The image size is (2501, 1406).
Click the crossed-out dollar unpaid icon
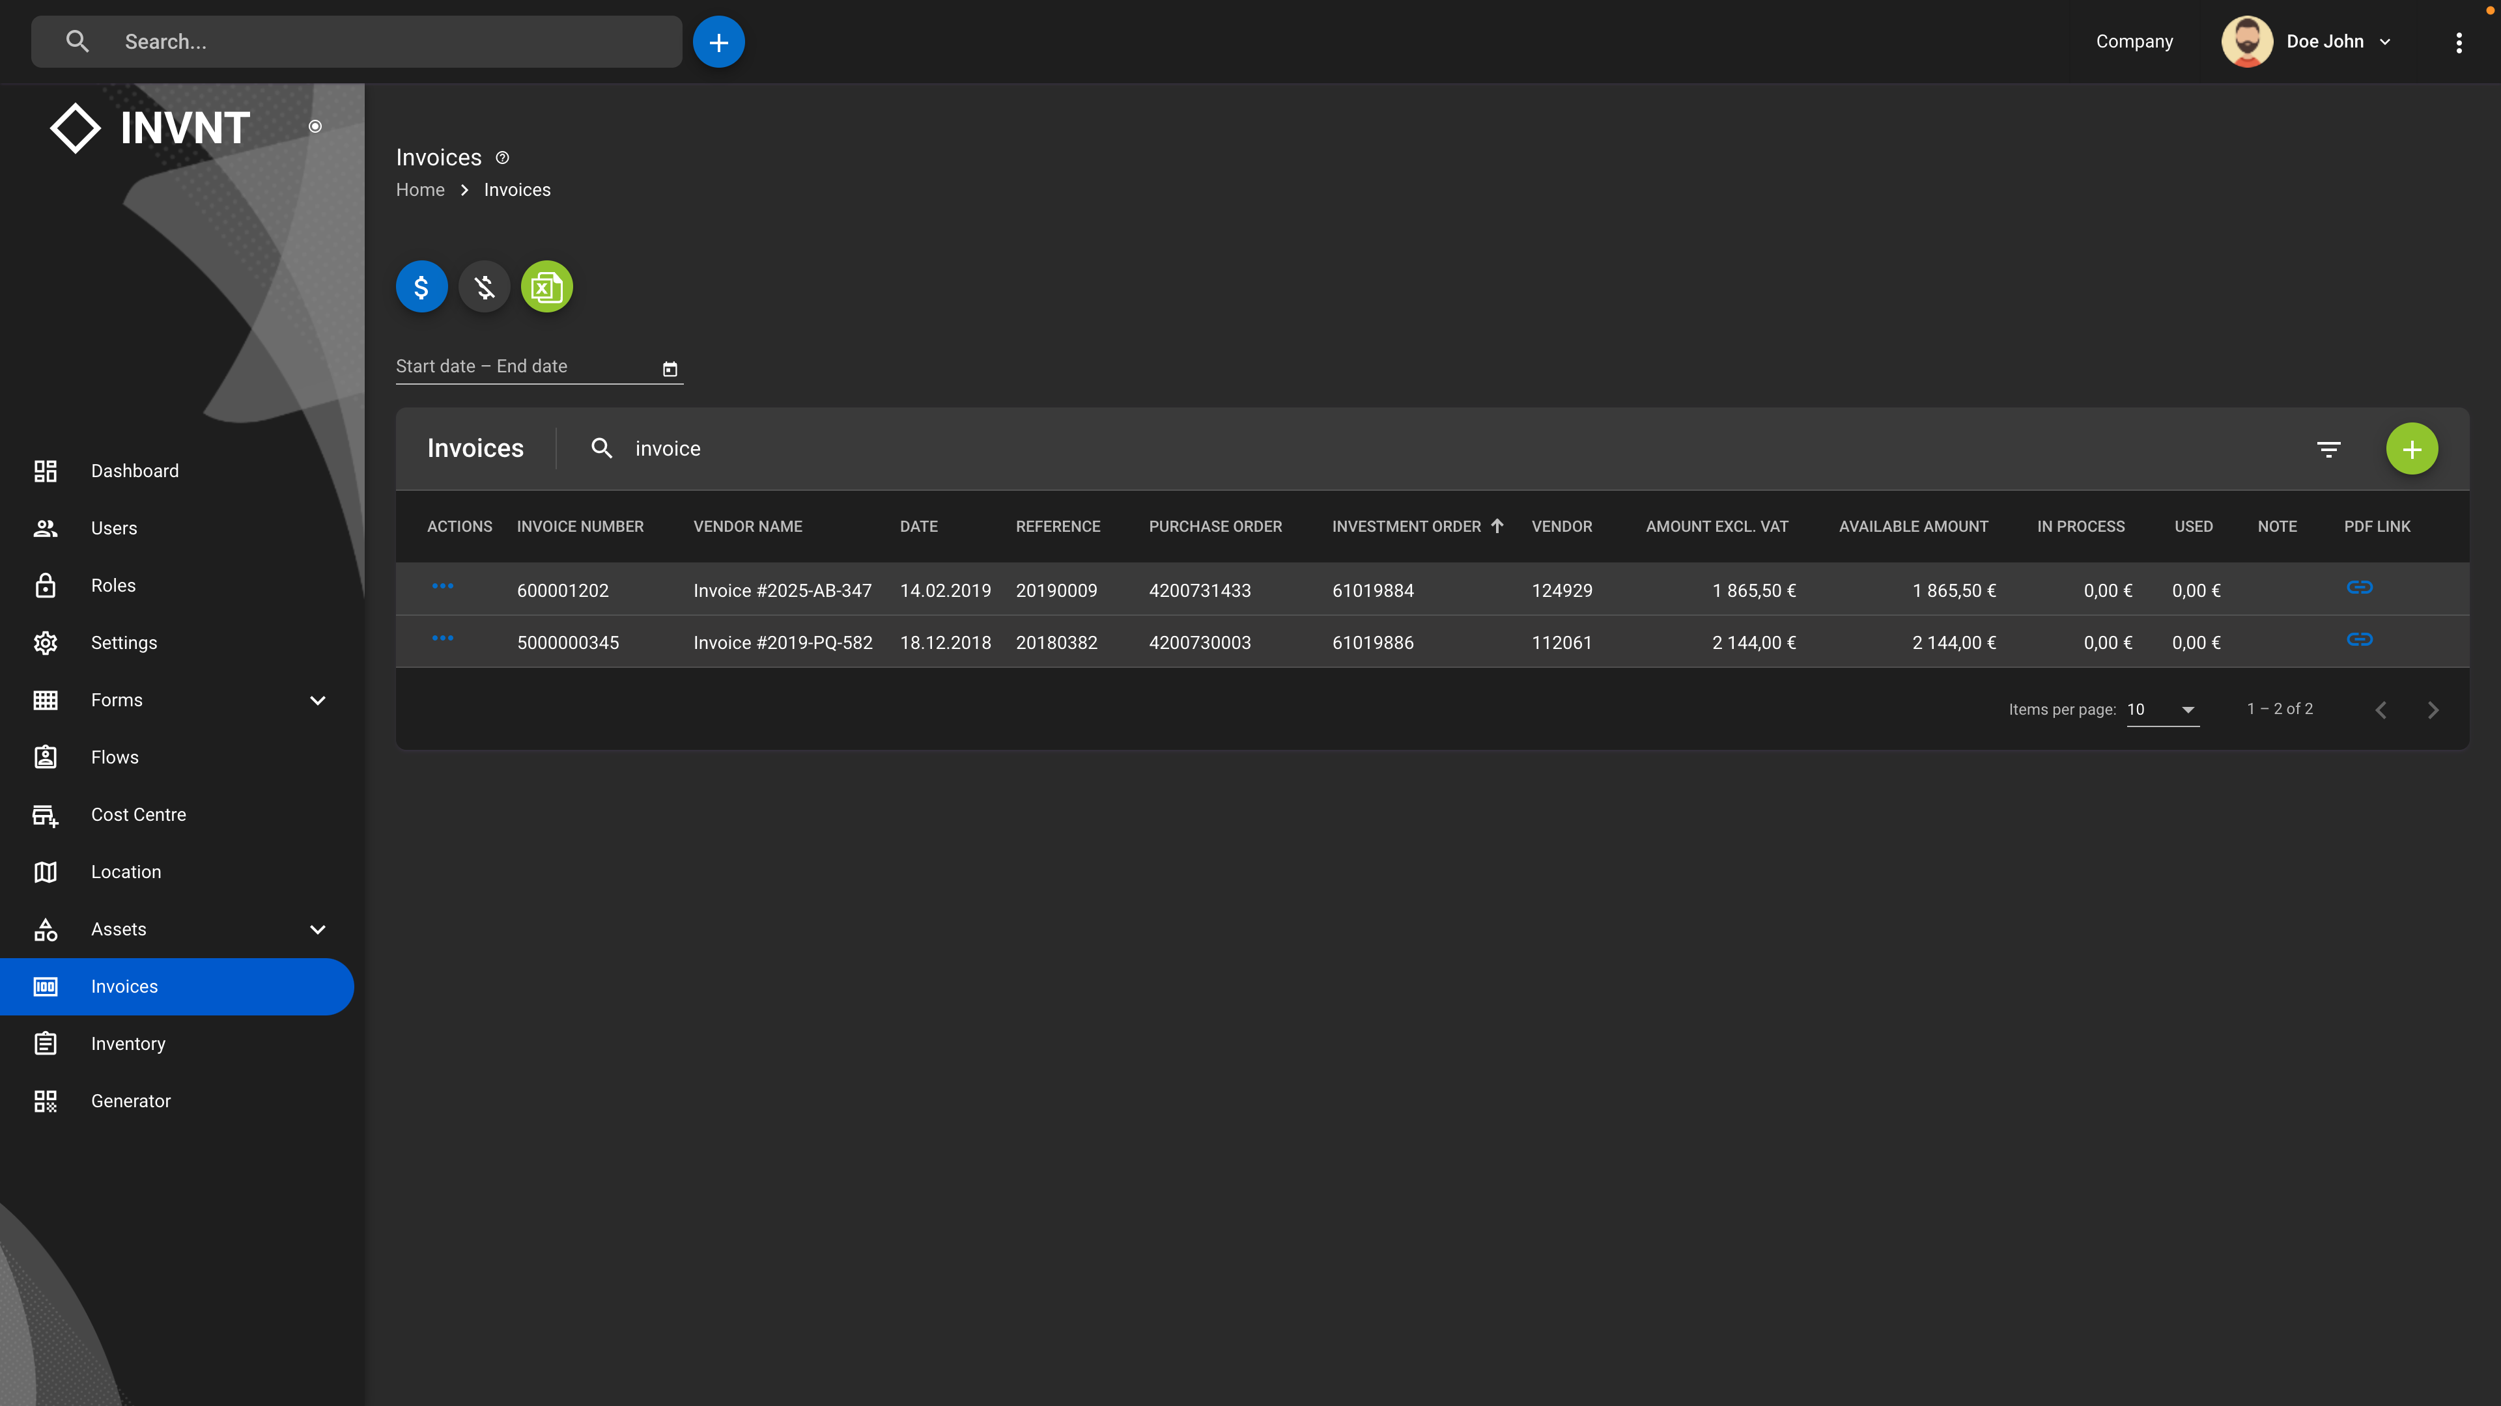click(x=485, y=287)
